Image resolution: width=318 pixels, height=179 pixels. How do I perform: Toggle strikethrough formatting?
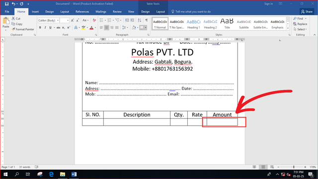click(x=59, y=28)
